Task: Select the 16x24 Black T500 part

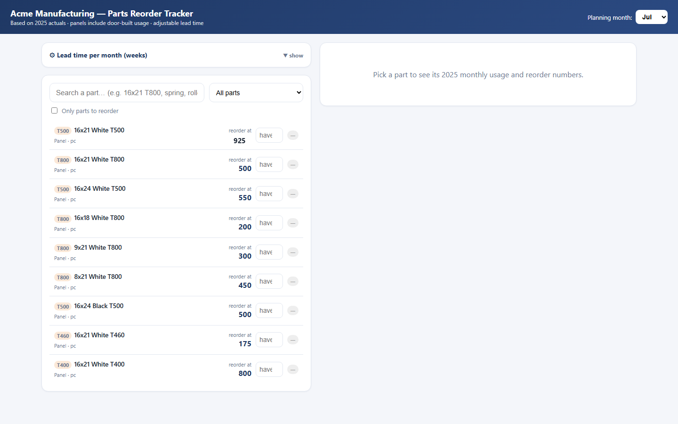Action: [176, 311]
